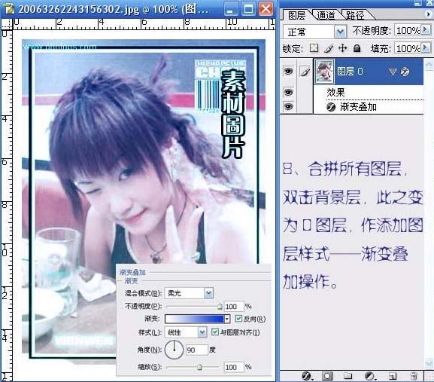The height and width of the screenshot is (382, 434).
Task: Click the paintbrush indicator beside 图层 0
Action: pos(305,72)
